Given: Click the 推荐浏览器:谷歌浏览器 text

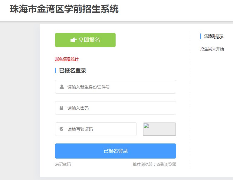Looking at the screenshot, I should point(154,164).
